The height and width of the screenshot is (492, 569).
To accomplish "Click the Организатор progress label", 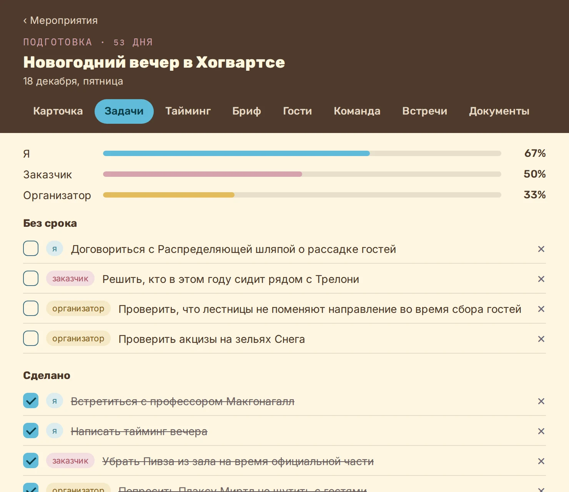I will 57,195.
